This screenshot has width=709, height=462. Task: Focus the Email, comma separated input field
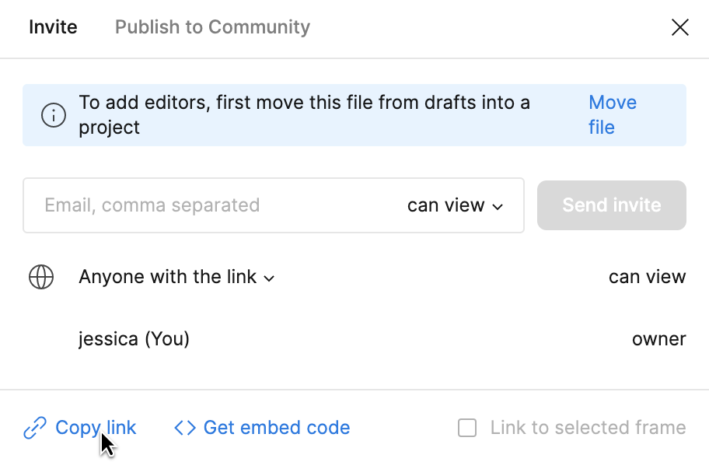click(x=212, y=205)
